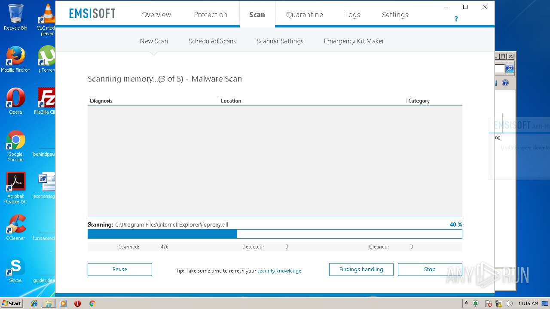Select the Acrobat Reader DC desktop icon
The image size is (550, 309).
15,188
